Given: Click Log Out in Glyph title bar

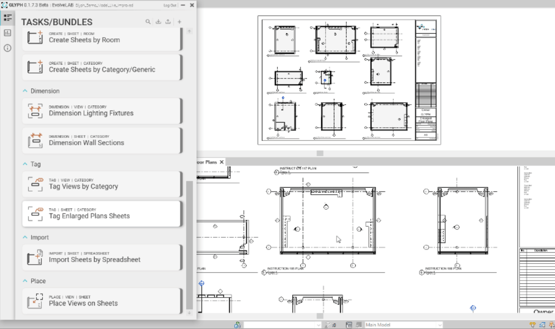Looking at the screenshot, I should 170,5.
